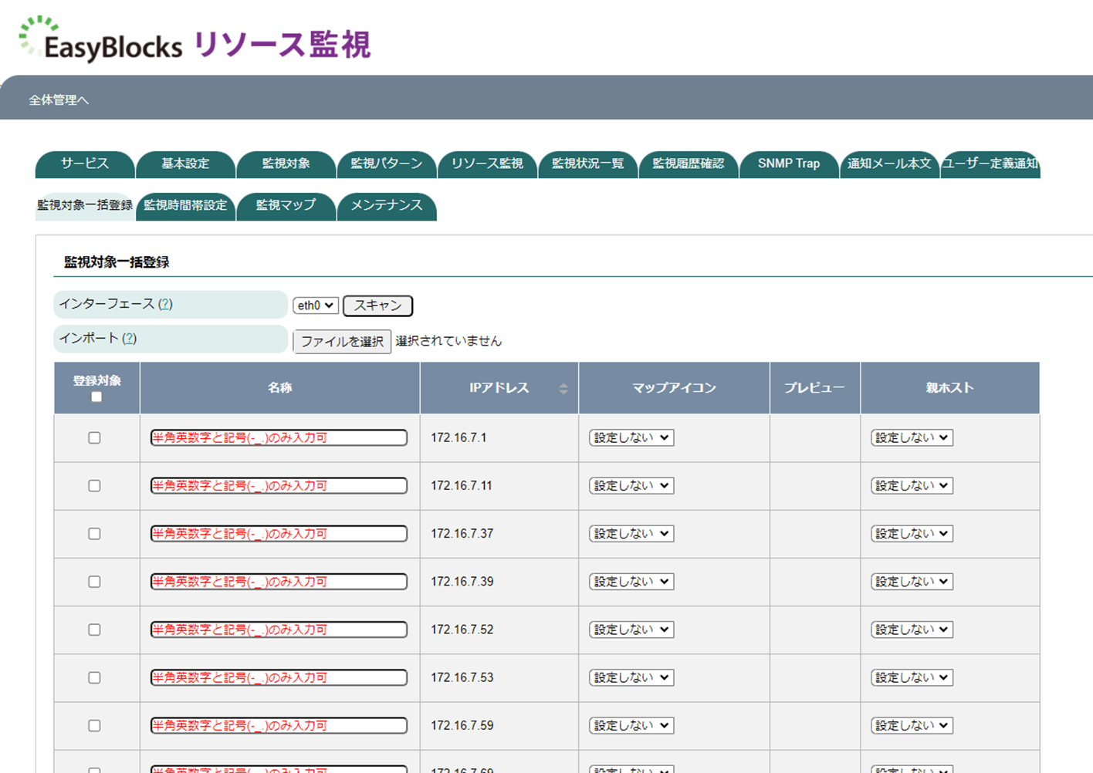This screenshot has width=1093, height=773.
Task: Select the 監視対象 tab
Action: pos(286,164)
